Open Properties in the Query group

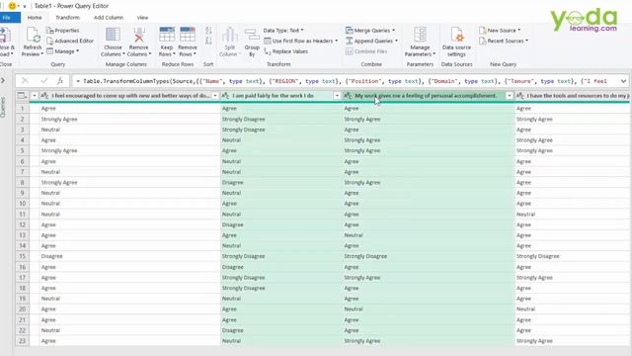click(x=62, y=31)
